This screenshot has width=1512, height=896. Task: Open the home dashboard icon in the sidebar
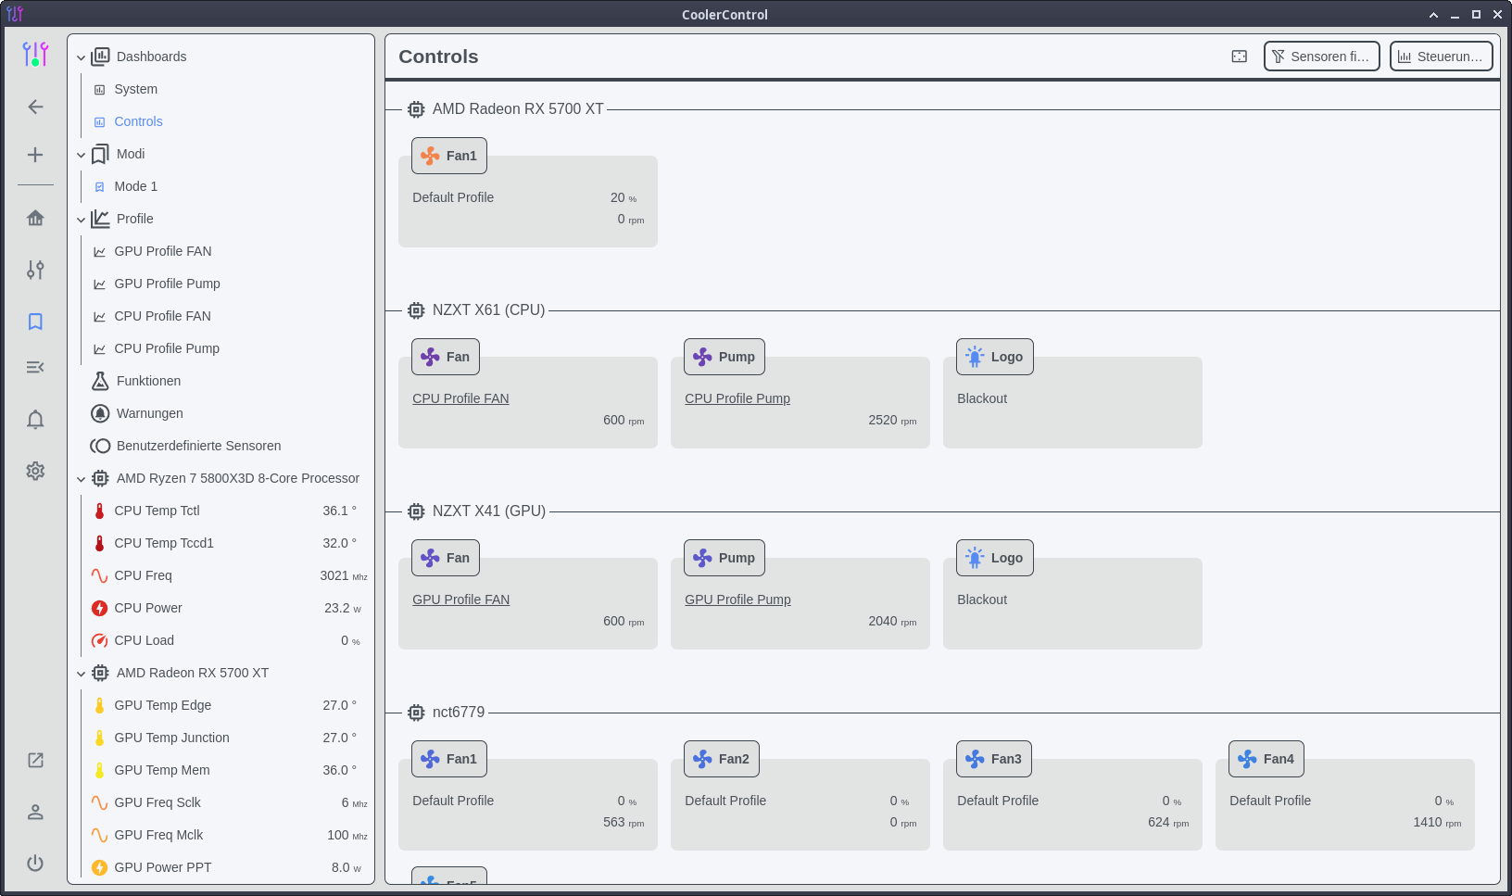click(35, 218)
